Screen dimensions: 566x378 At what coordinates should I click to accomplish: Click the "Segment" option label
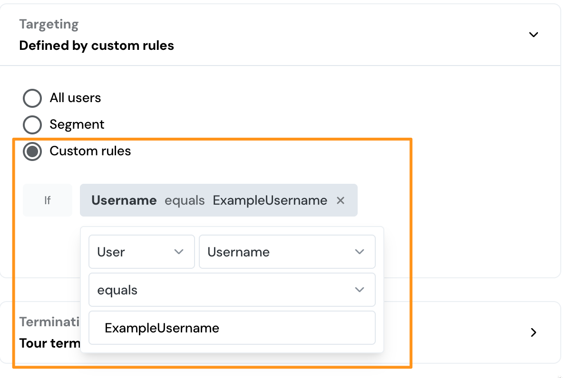[77, 125]
